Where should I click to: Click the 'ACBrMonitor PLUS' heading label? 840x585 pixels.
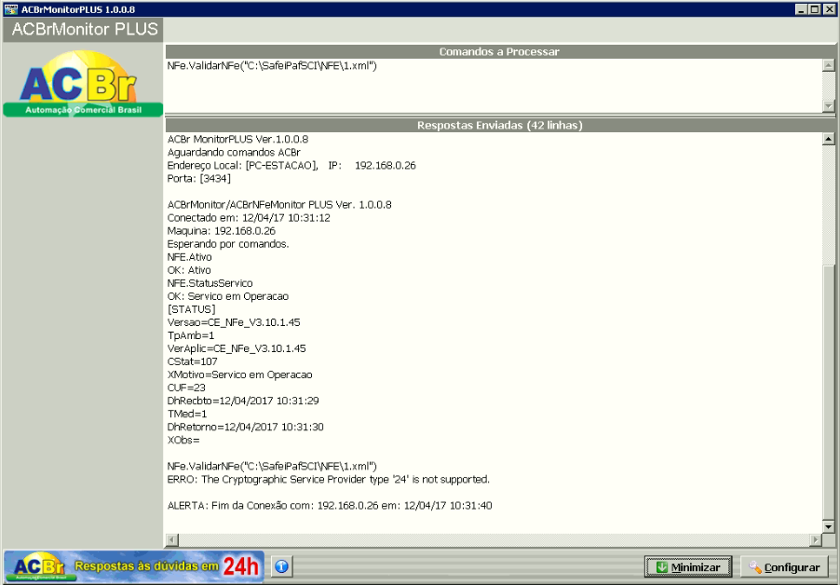click(x=85, y=29)
